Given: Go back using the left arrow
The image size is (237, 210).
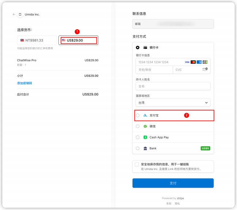Looking at the screenshot, I should 14,14.
